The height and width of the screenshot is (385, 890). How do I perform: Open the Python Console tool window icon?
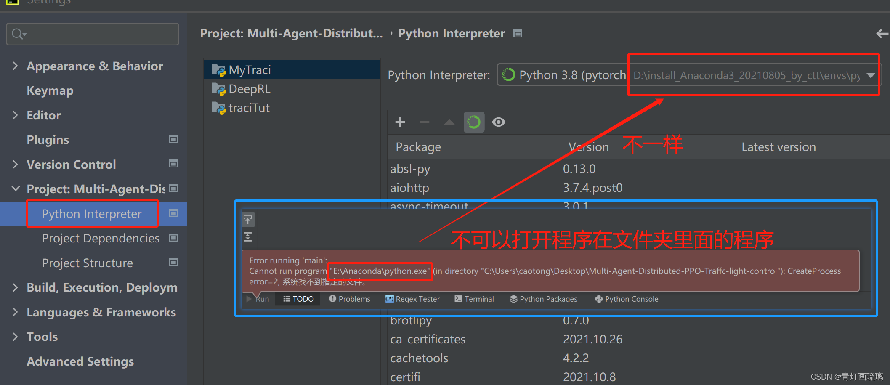coord(599,299)
